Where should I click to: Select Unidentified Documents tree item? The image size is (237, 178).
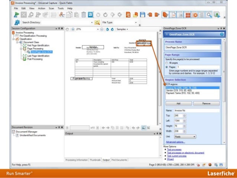(32, 135)
